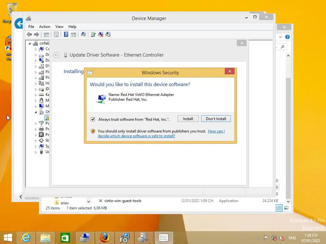This screenshot has width=326, height=244.
Task: Expand the 'DV' tree node
Action: click(36, 66)
